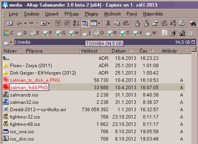Toggle sort by name a-z button

tap(76, 23)
